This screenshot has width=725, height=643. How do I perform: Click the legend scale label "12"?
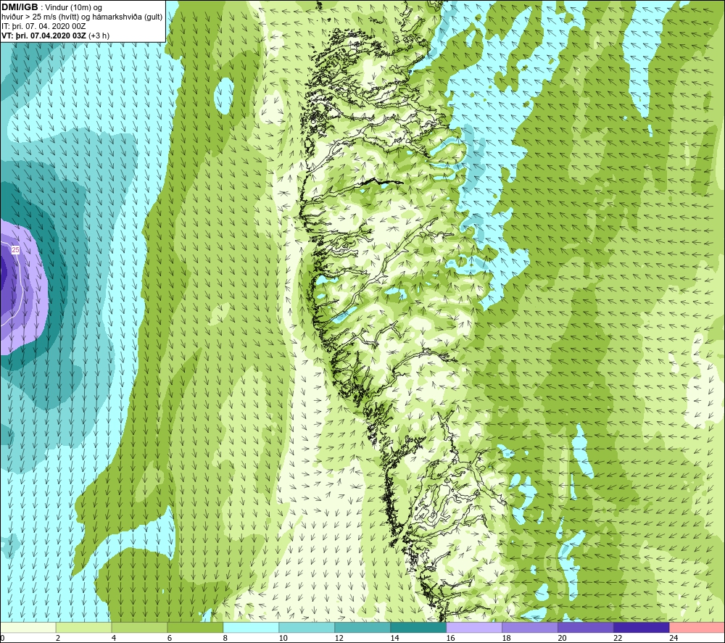pyautogui.click(x=339, y=638)
